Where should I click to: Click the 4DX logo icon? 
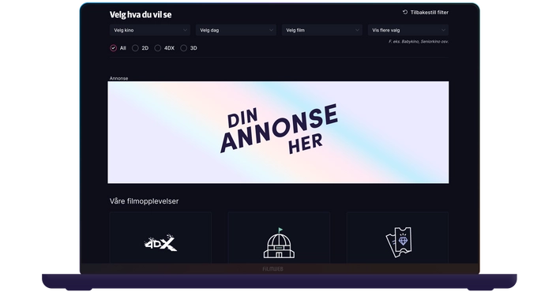click(160, 243)
